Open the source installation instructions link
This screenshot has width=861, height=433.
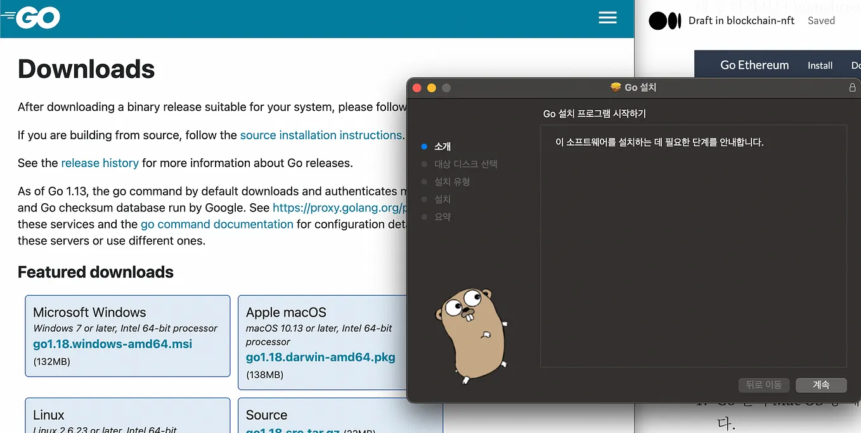coord(321,135)
